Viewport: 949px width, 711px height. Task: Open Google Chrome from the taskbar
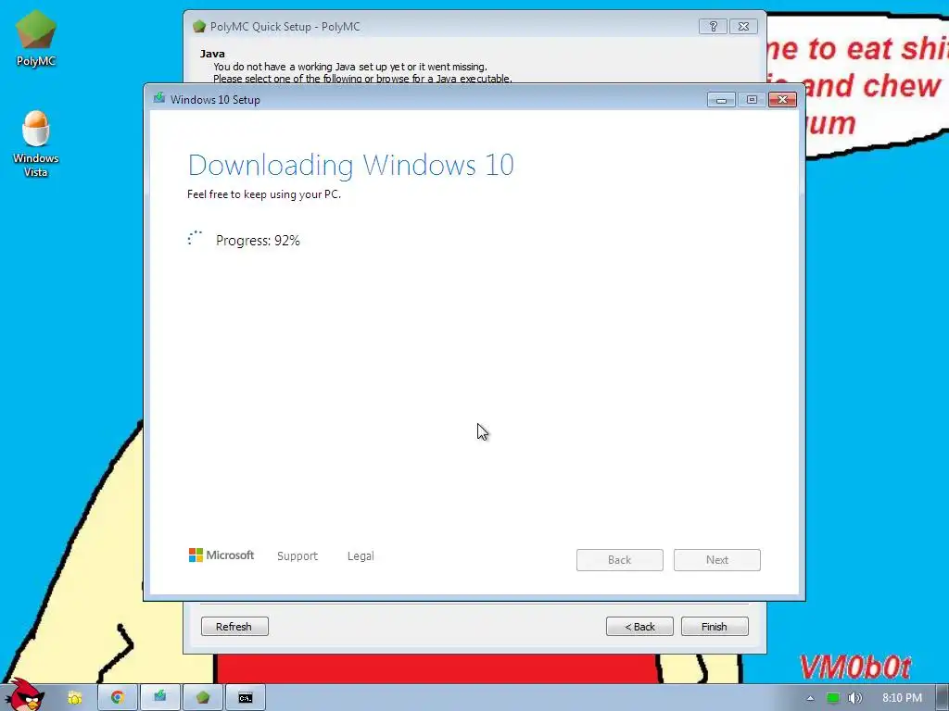[x=118, y=697]
